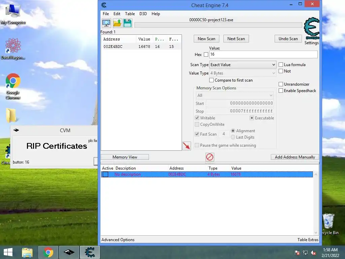Open memory region All dropdown

(x=234, y=95)
